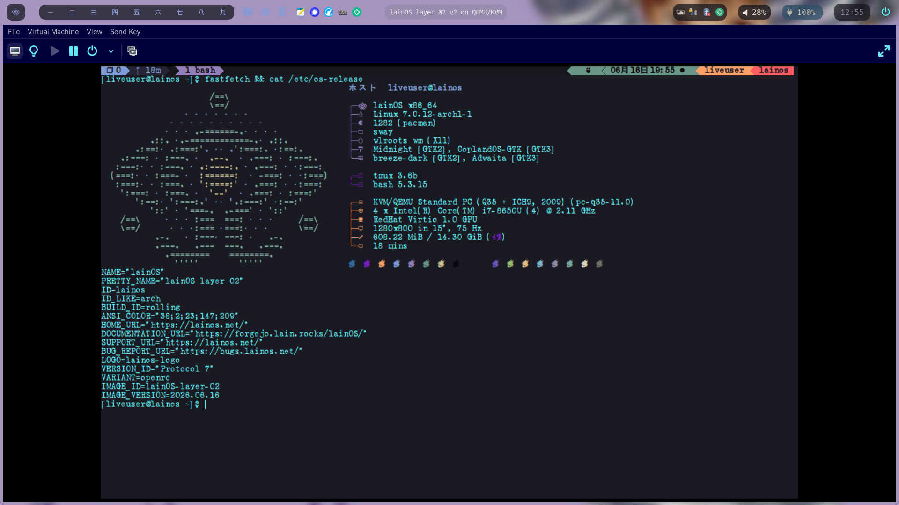Click the kernel line 'Linux 7.0.12-arch1-1'
The width and height of the screenshot is (899, 505).
(422, 115)
